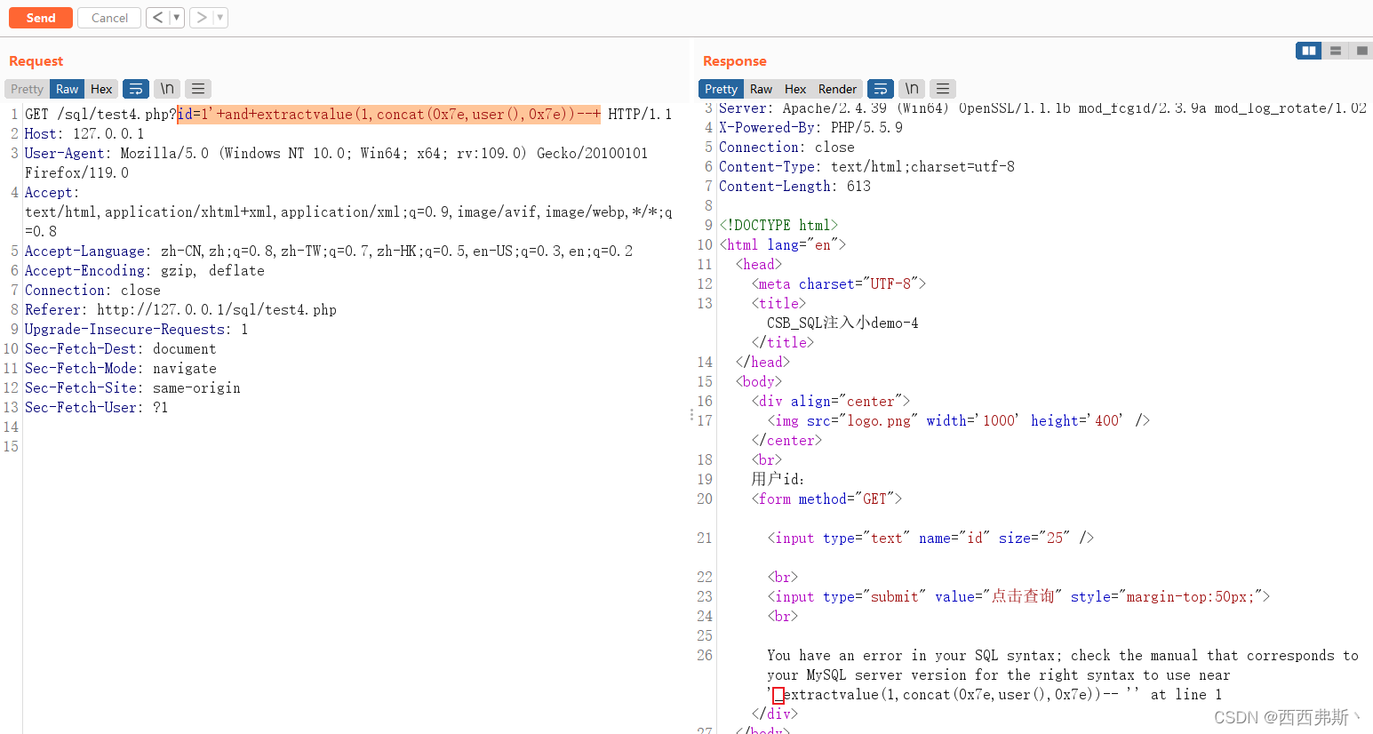Click Upgrade-Insecure-Requests header line
The width and height of the screenshot is (1373, 734).
[137, 329]
